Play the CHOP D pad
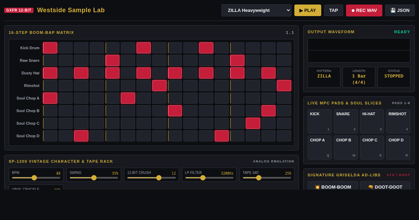419x220 pixels. pos(398,147)
